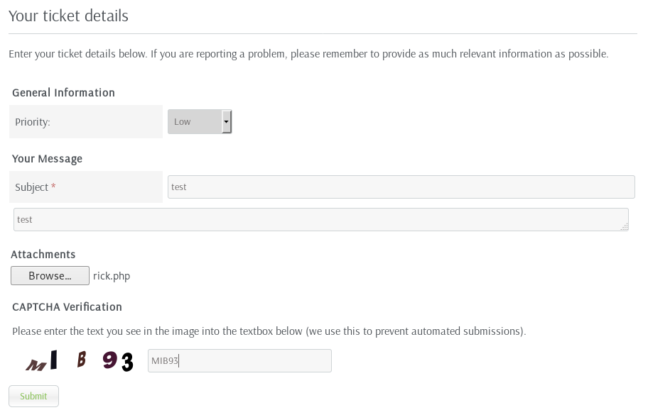Click the ticket details instruction paragraph
Viewport: 648px width, 415px height.
pyautogui.click(x=308, y=54)
